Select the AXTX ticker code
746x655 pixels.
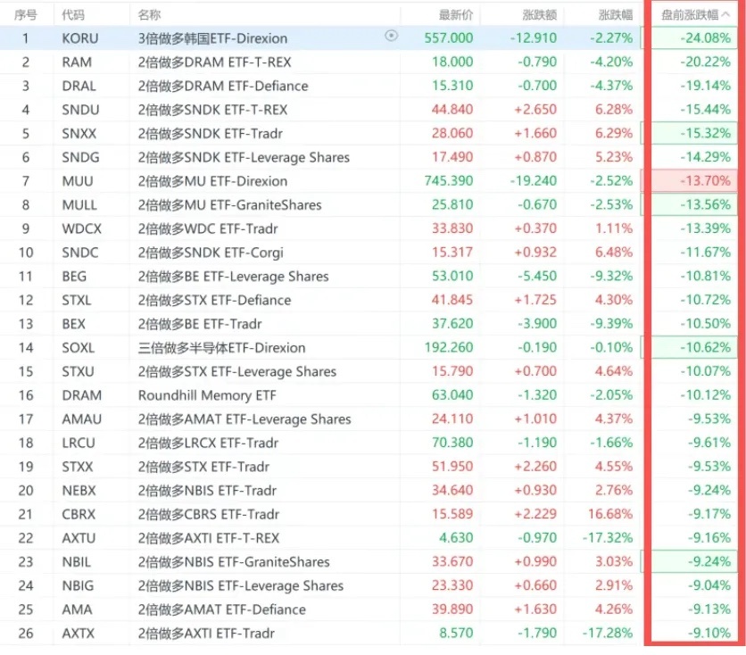78,633
